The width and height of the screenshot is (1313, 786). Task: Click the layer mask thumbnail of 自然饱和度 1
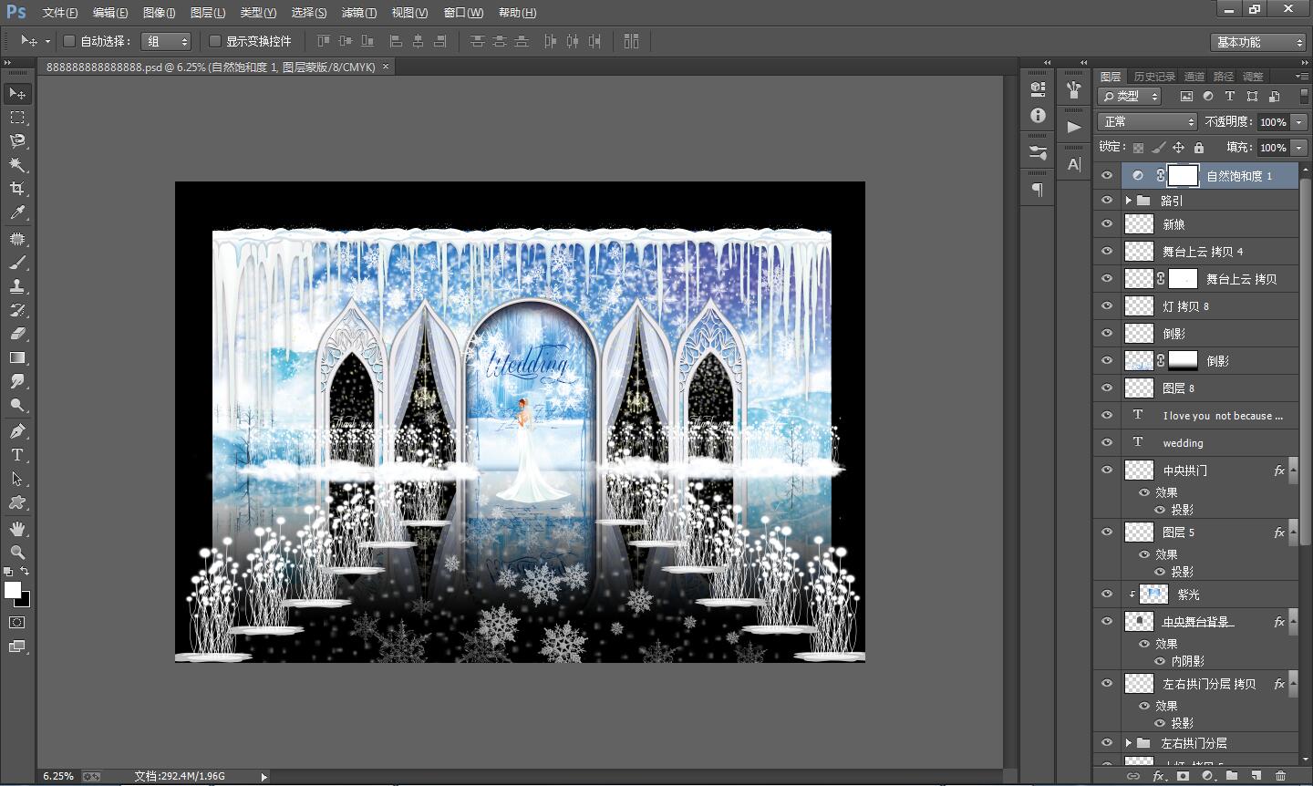pos(1184,175)
